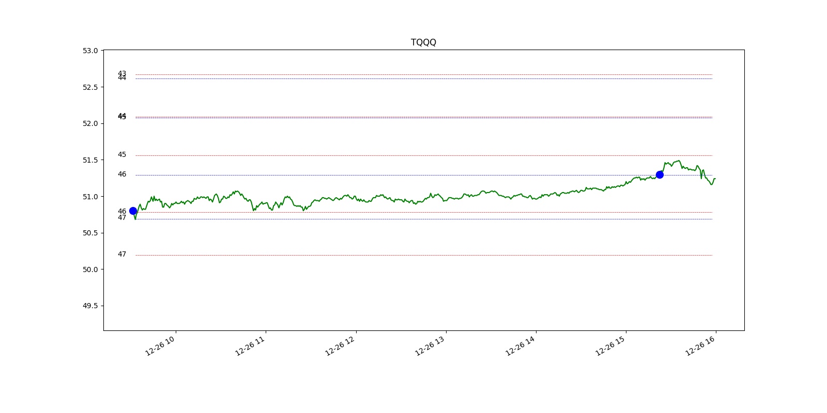Click the 12-26 13 x-axis label

pyautogui.click(x=430, y=345)
